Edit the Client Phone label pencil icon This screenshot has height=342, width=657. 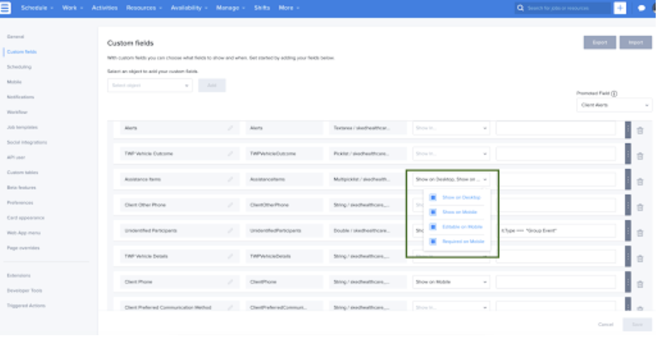pyautogui.click(x=230, y=281)
